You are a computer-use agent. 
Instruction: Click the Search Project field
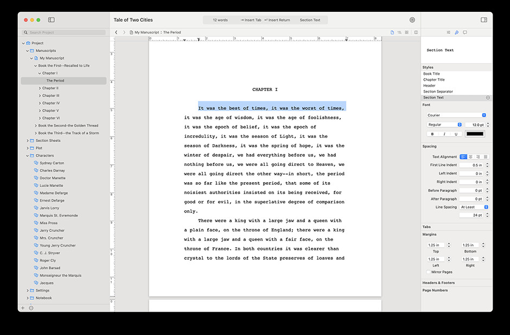click(64, 33)
